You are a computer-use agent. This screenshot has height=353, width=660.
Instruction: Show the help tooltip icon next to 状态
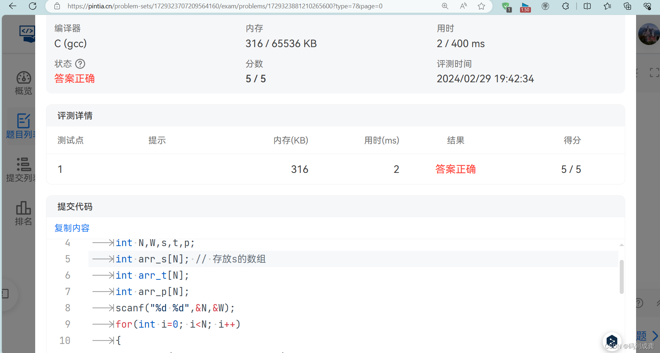(x=80, y=64)
